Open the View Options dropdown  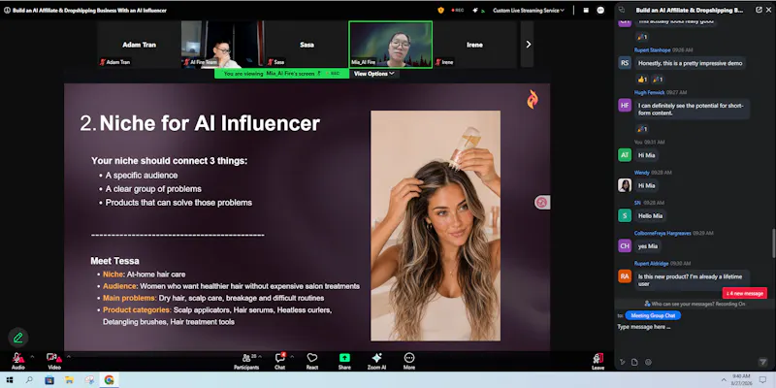click(x=374, y=74)
